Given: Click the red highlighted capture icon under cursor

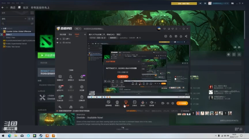Looking at the screenshot, I should click(x=126, y=102).
